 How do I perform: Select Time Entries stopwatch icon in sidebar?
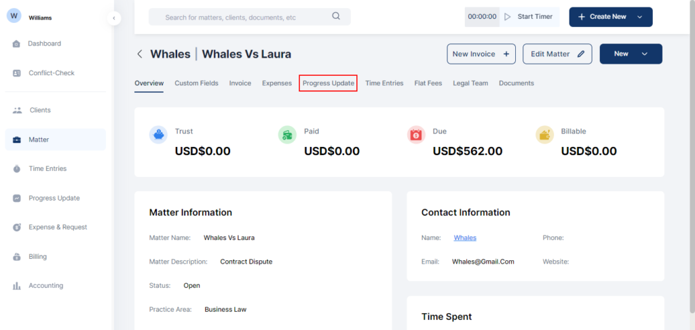pyautogui.click(x=16, y=169)
